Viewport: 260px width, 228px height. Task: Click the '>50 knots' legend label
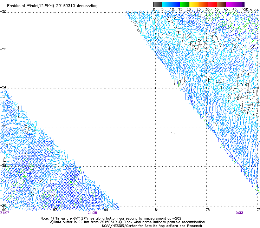[250, 9]
